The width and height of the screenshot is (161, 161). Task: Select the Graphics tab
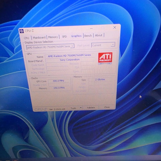[76, 36]
